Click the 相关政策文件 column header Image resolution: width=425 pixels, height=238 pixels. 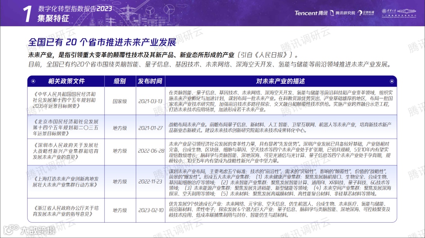point(67,81)
